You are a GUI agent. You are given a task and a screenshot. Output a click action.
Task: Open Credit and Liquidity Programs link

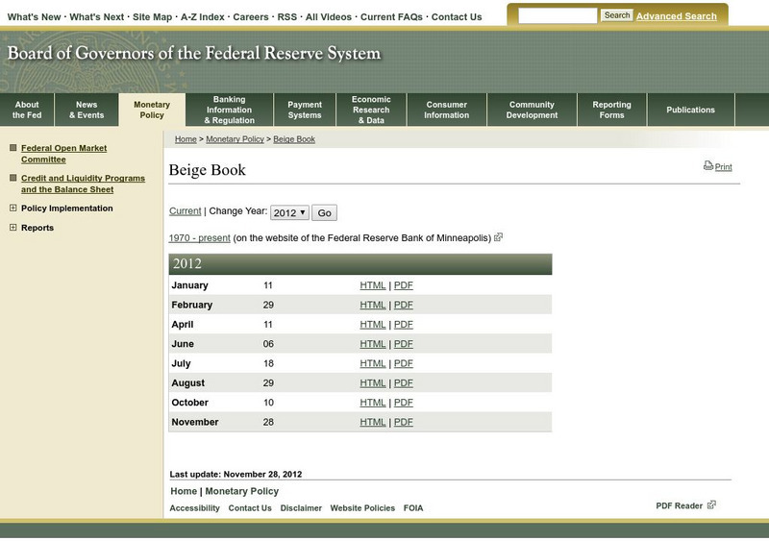tap(83, 184)
